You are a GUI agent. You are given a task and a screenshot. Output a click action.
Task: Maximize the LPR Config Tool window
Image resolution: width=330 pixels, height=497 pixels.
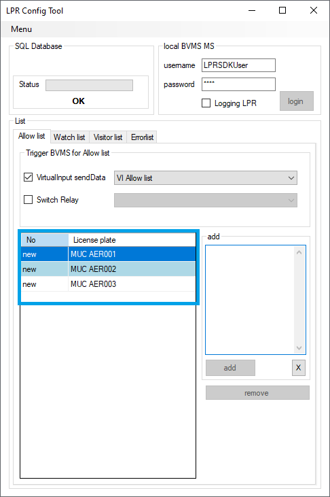[282, 10]
